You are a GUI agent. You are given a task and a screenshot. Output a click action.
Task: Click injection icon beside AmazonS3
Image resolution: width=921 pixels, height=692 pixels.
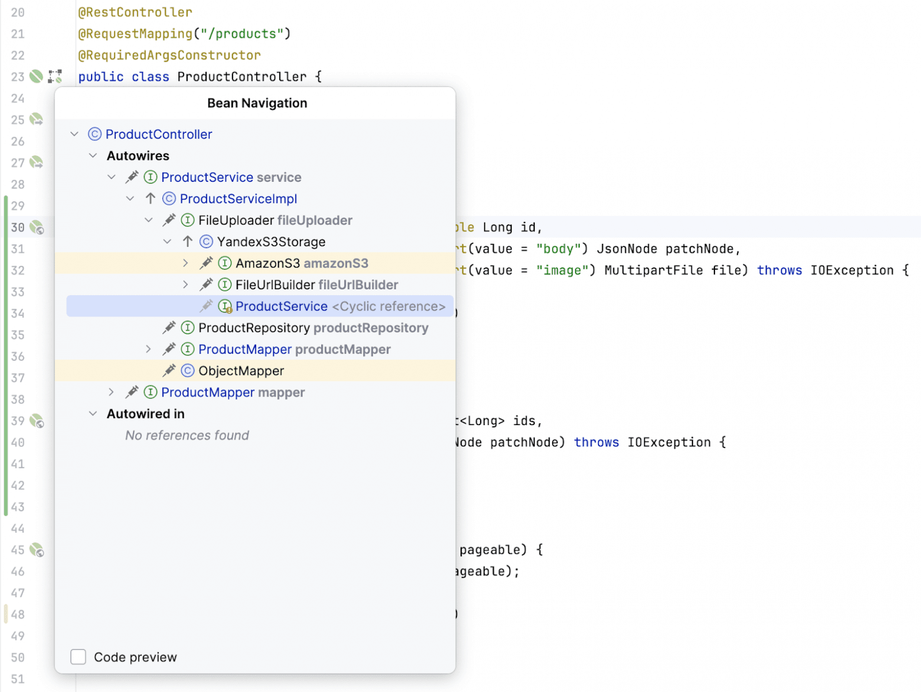click(x=207, y=263)
